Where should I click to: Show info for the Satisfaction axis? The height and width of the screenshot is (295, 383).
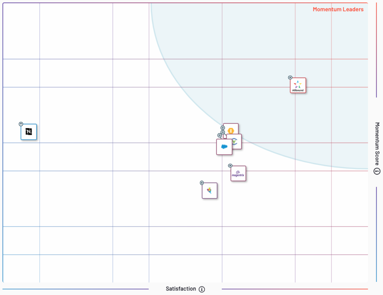click(x=202, y=289)
